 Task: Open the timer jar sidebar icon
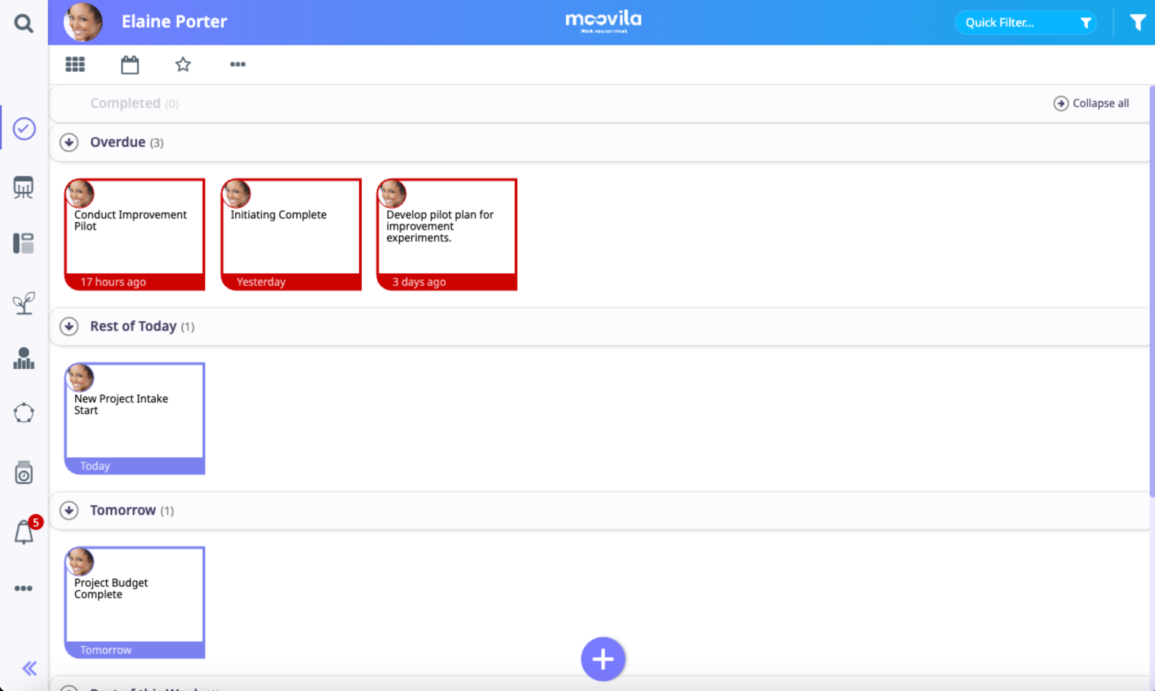[x=24, y=472]
